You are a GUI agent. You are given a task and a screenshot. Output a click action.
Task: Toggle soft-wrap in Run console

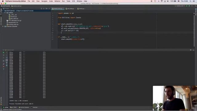click(7, 58)
